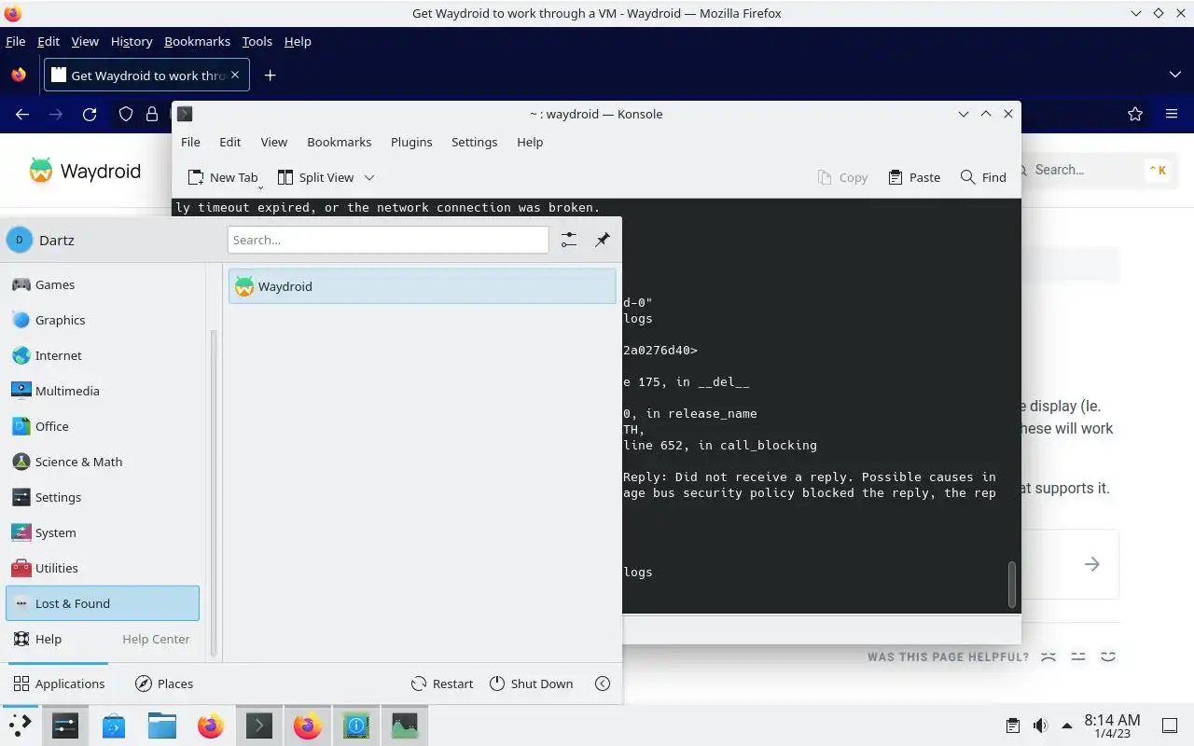Click the launcher search field
This screenshot has height=746, width=1194.
tap(388, 240)
